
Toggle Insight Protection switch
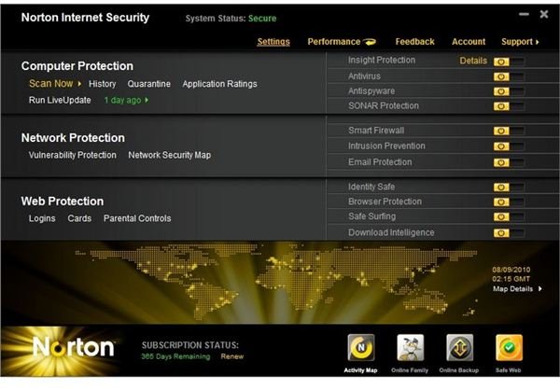pyautogui.click(x=509, y=62)
